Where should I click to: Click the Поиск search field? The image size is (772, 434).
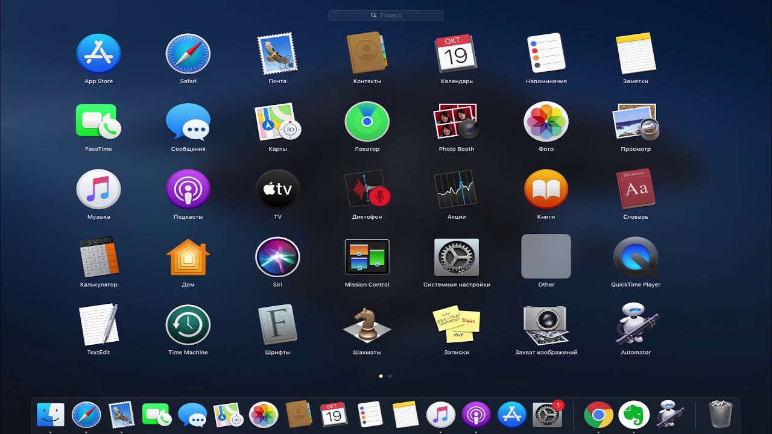pyautogui.click(x=386, y=15)
